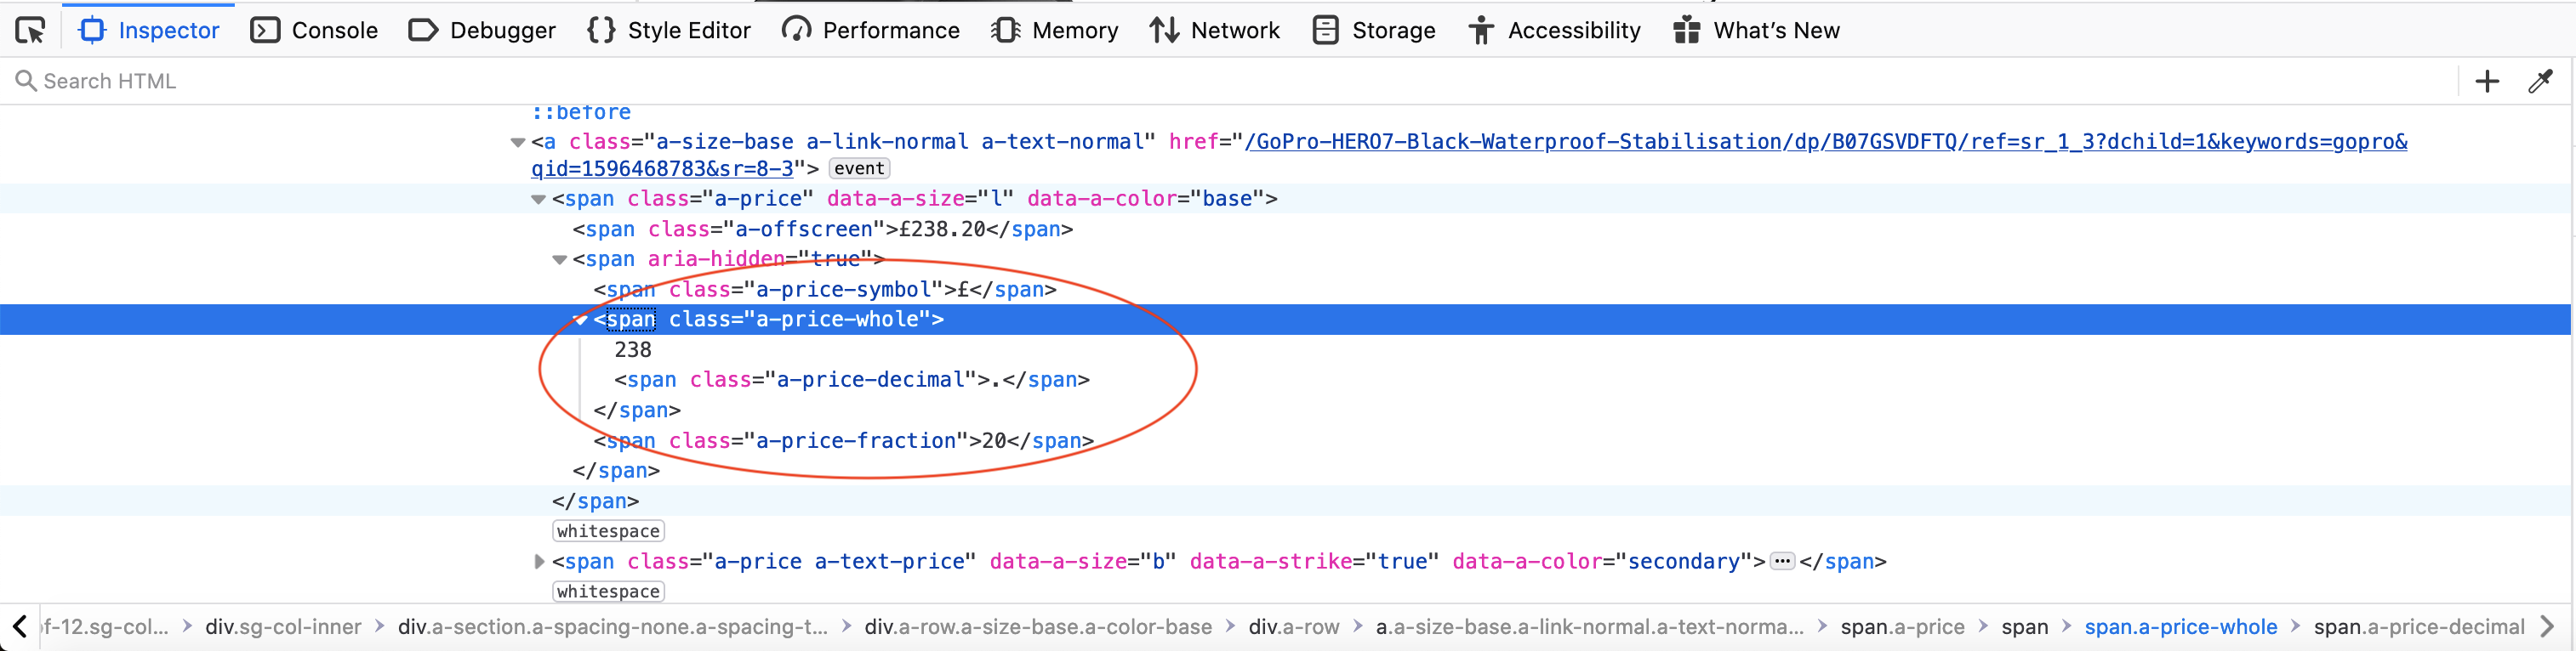2576x651 pixels.
Task: Select div.sg-col-inner breadcrumb
Action: coord(283,627)
